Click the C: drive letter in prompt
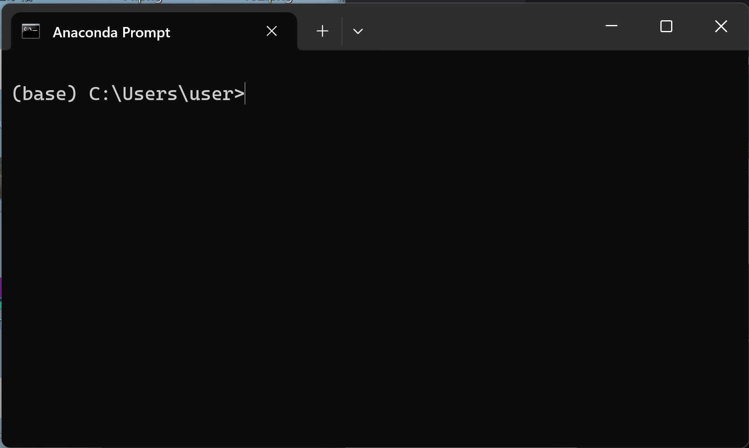This screenshot has height=448, width=749. [x=99, y=94]
